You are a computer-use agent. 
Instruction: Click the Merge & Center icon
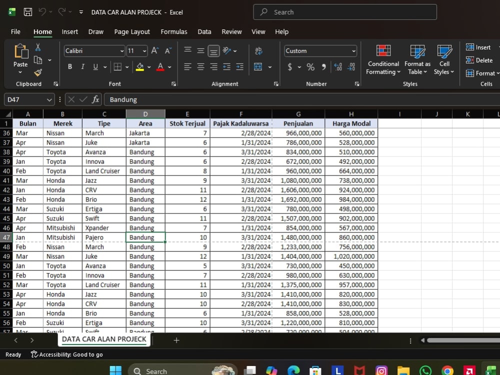[x=258, y=66]
